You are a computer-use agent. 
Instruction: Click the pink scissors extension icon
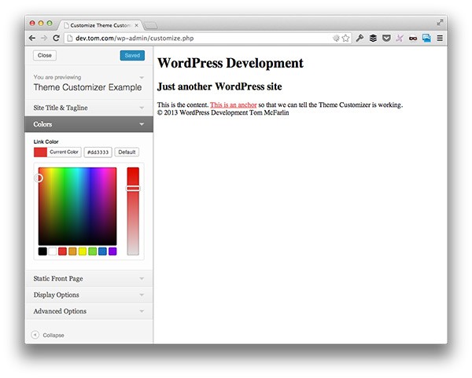pyautogui.click(x=400, y=39)
